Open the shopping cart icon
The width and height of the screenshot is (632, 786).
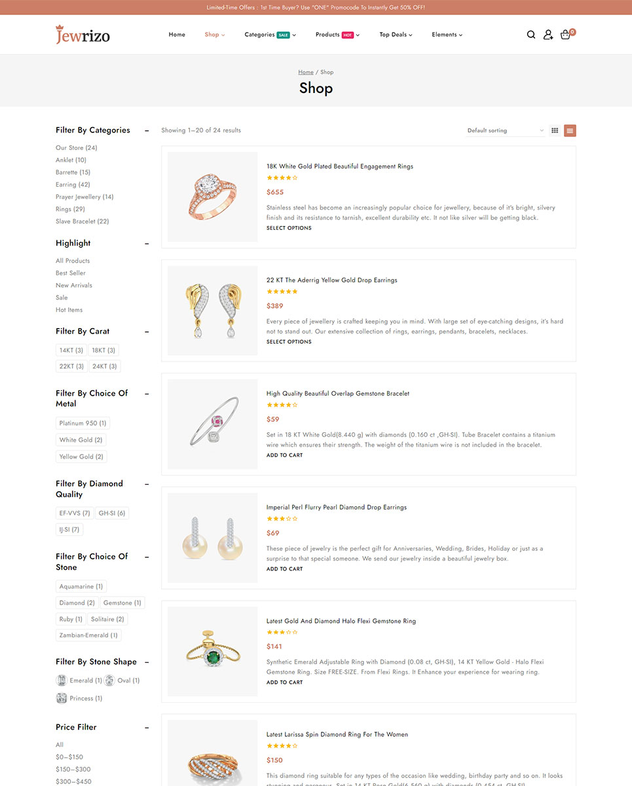pyautogui.click(x=567, y=34)
